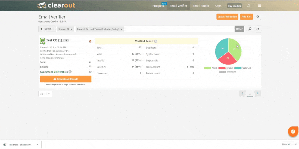Toggle the Valid legend in pie chart
Screen dimensions: 299x149
click(210, 68)
